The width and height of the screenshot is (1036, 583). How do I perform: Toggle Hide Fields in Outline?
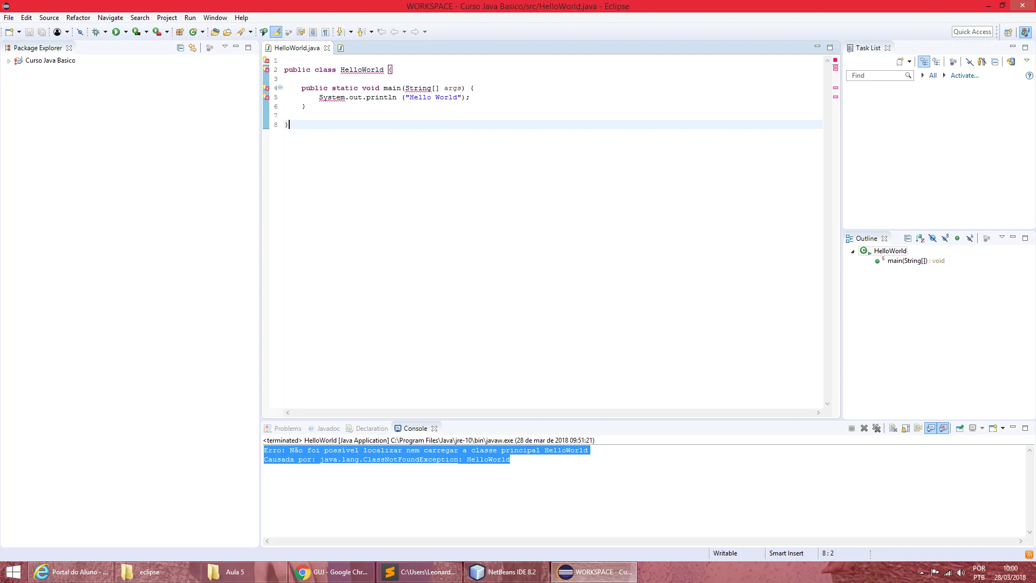[x=932, y=238]
